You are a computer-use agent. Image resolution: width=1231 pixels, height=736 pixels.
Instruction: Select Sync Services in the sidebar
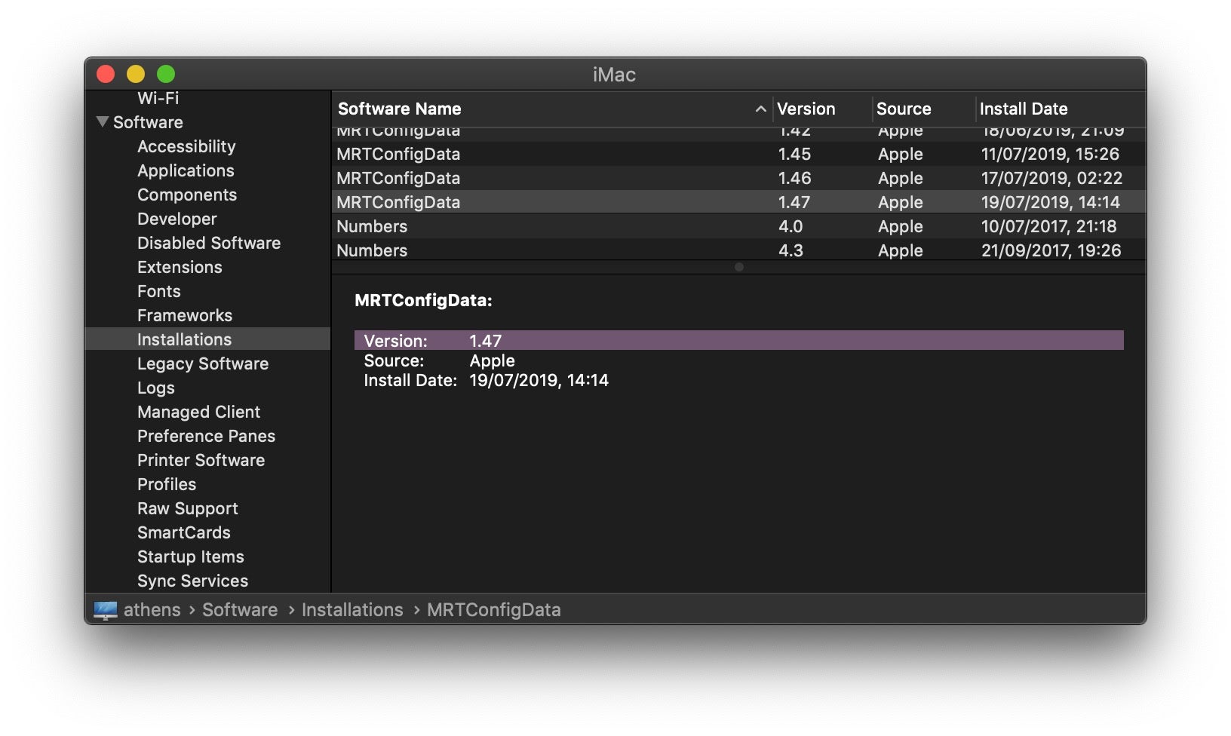(192, 581)
